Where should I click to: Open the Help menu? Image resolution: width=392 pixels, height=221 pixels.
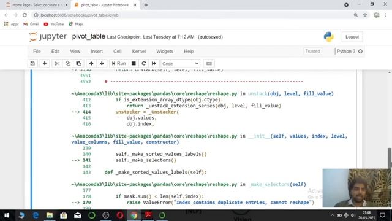click(x=189, y=52)
